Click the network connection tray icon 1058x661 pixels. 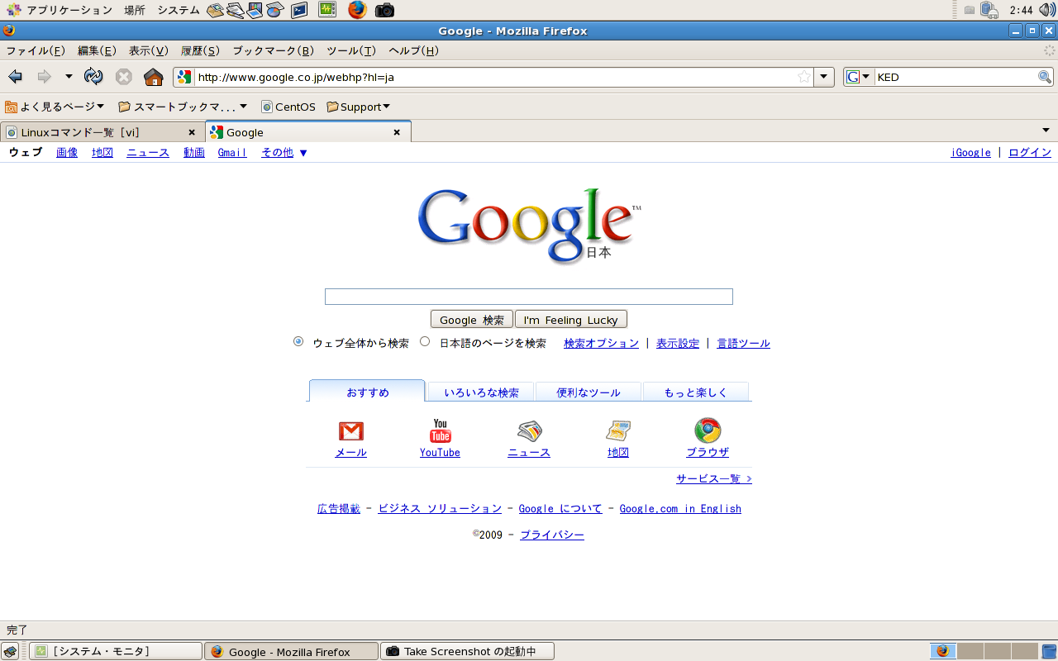pyautogui.click(x=989, y=10)
